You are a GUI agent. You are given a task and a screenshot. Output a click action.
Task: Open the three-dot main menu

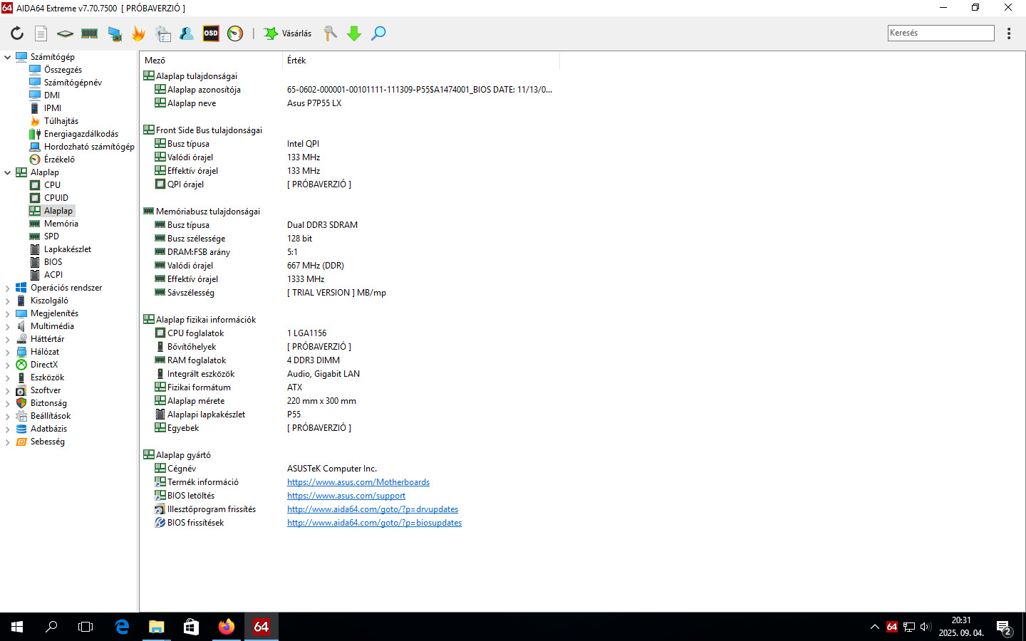click(1009, 33)
